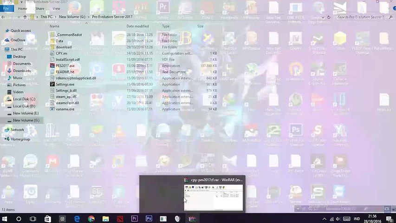
Task: Open New Volume (E:) in navigation pane
Action: 26,113
